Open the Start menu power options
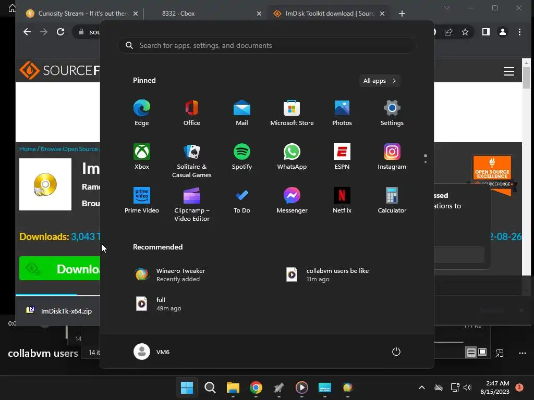Viewport: 534px width, 400px height. pyautogui.click(x=396, y=352)
